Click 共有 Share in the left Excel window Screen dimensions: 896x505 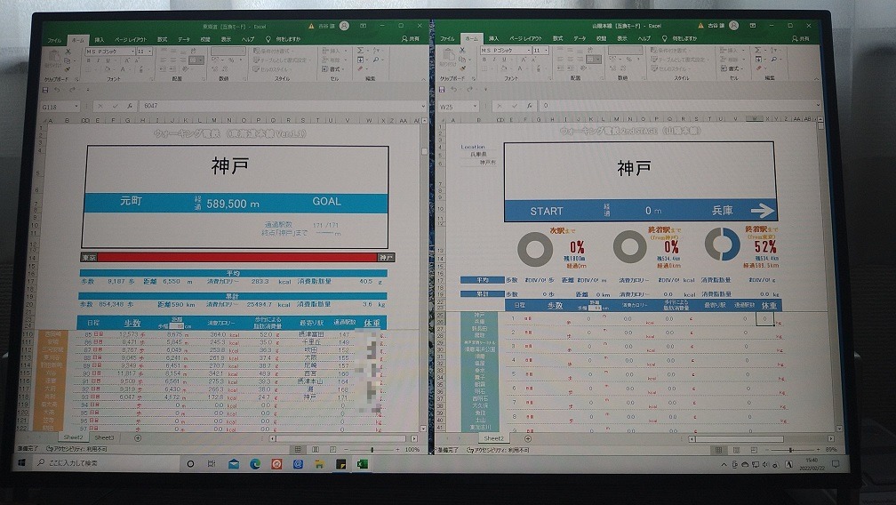[411, 39]
